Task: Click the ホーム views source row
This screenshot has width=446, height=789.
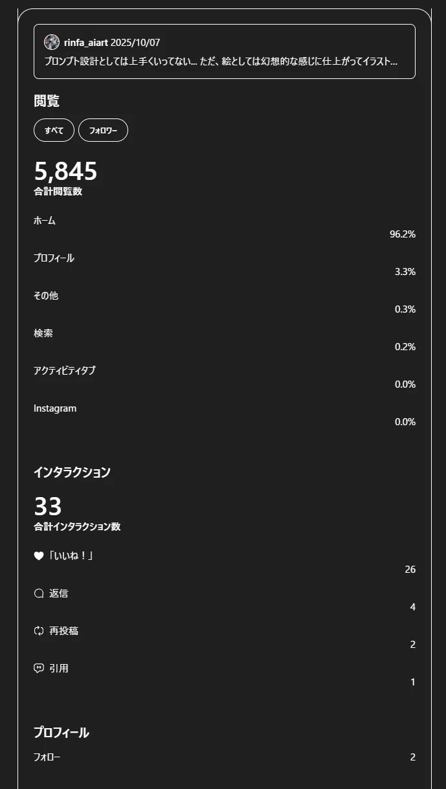Action: click(225, 227)
